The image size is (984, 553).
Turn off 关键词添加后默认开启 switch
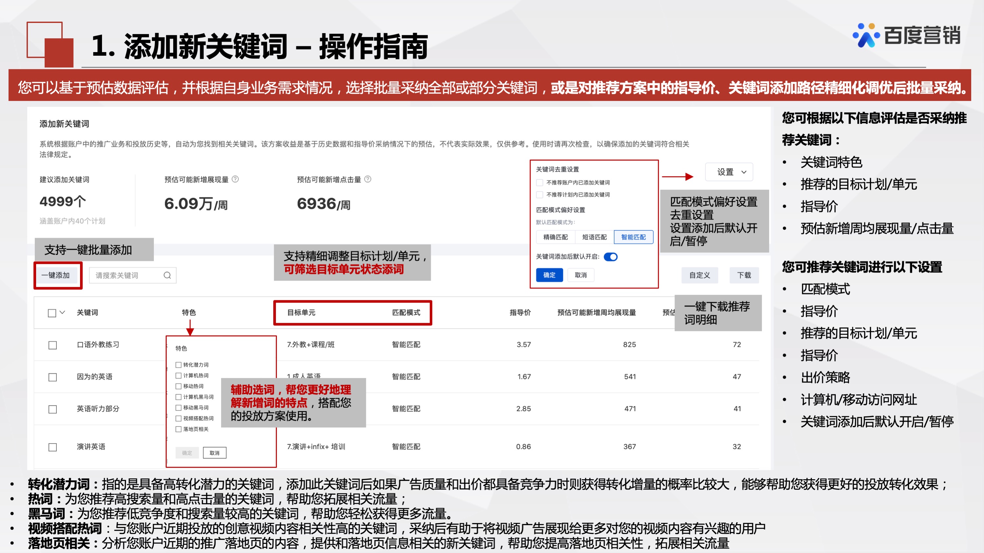[612, 257]
